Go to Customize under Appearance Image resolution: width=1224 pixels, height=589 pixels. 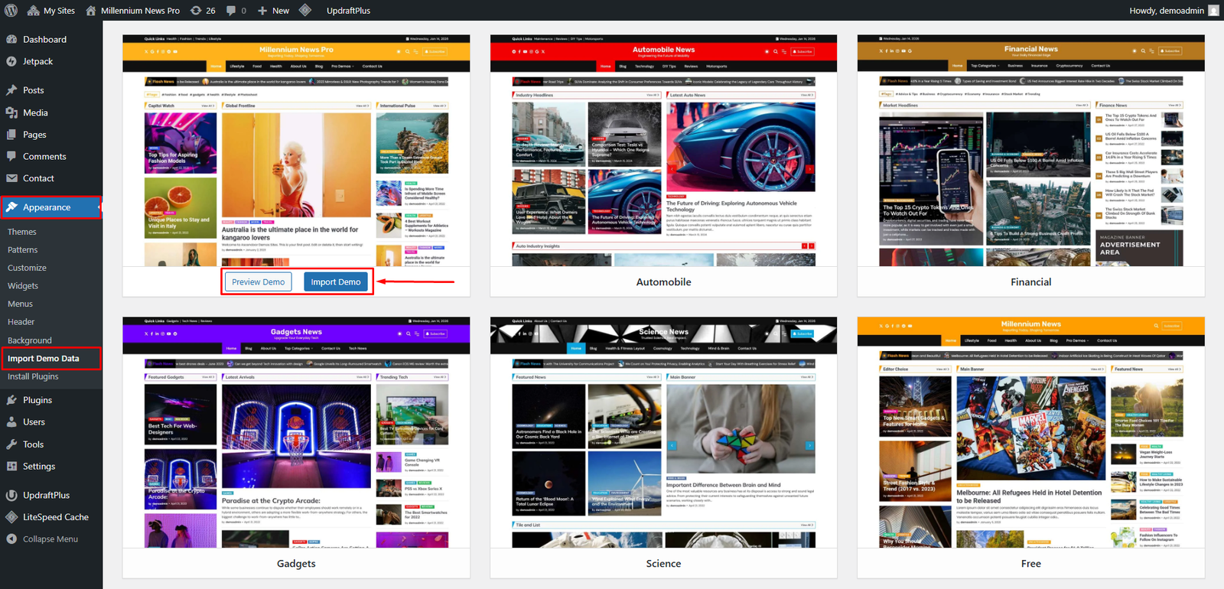pos(27,268)
